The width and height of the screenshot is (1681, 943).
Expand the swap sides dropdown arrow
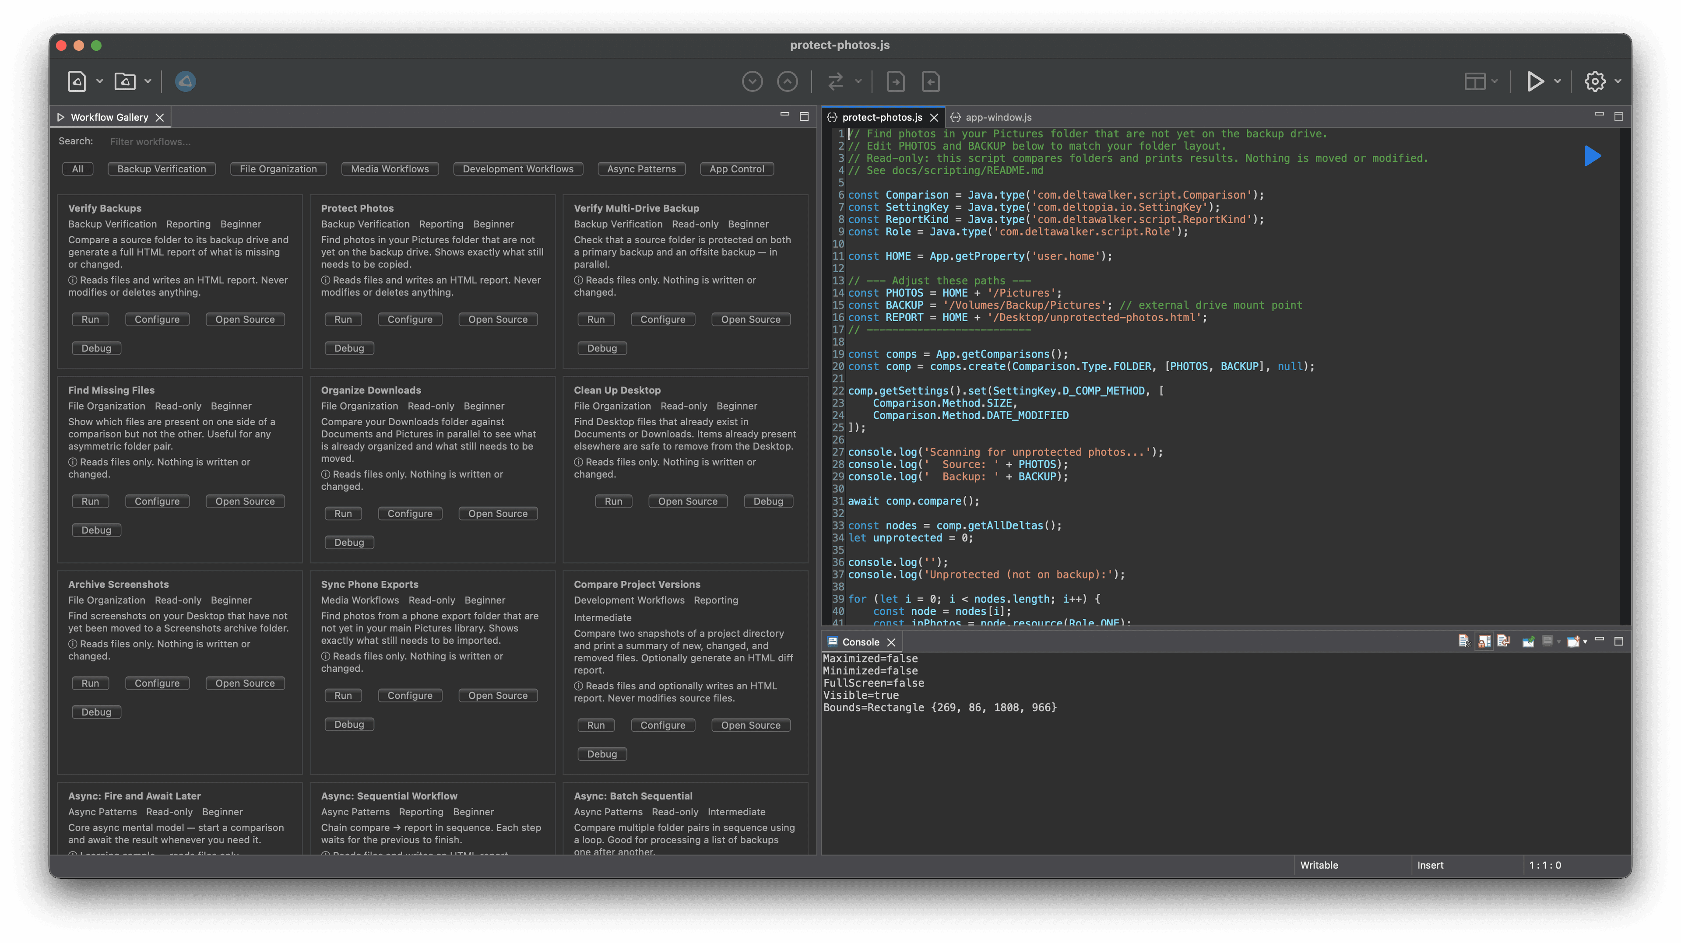858,81
